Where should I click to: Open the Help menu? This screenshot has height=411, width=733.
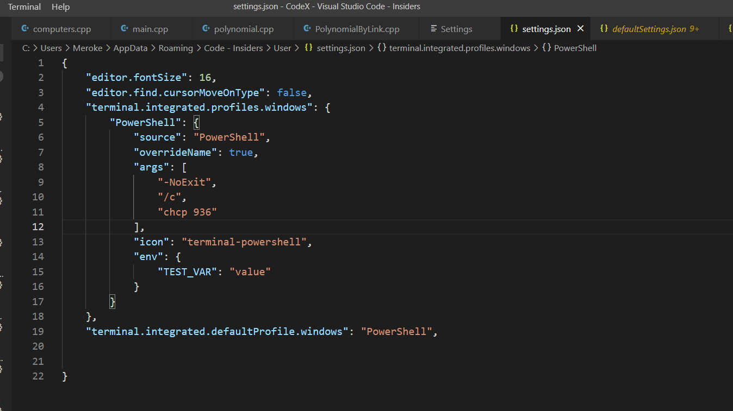60,7
